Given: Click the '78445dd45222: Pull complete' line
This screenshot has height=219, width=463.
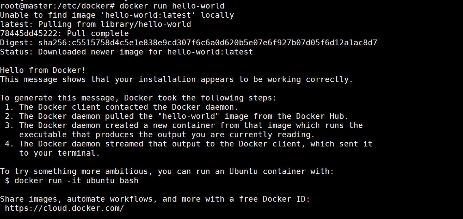Looking at the screenshot, I should [64, 33].
